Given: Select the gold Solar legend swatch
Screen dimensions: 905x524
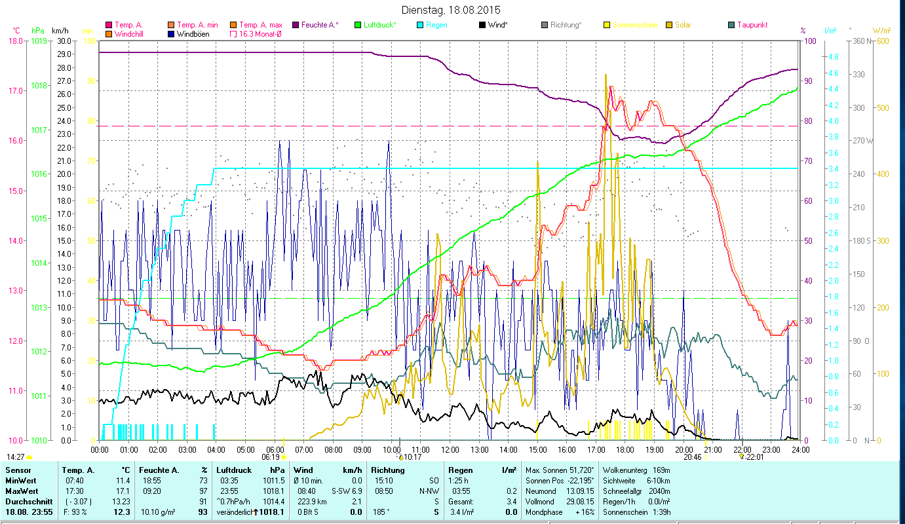Looking at the screenshot, I should pyautogui.click(x=669, y=25).
